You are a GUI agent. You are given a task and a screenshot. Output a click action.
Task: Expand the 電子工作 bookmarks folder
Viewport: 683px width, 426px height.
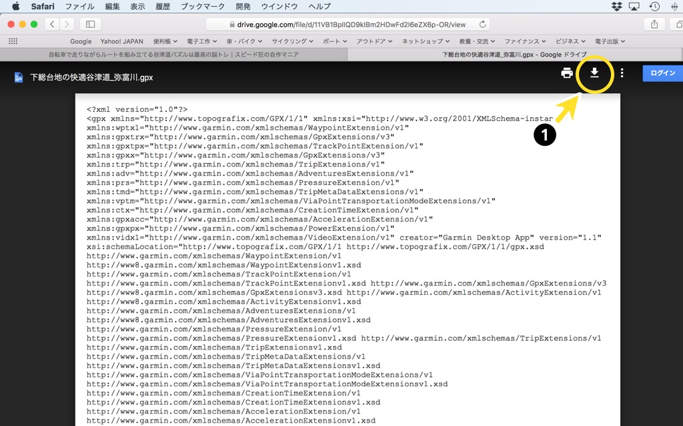[201, 41]
